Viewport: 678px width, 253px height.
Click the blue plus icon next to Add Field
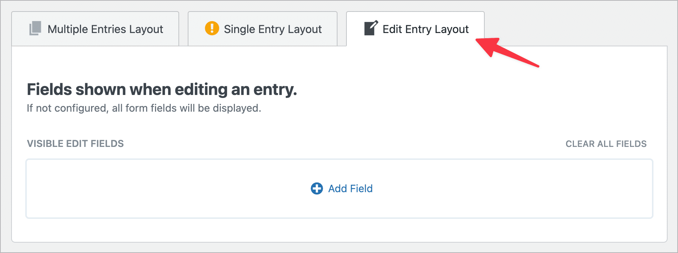316,189
